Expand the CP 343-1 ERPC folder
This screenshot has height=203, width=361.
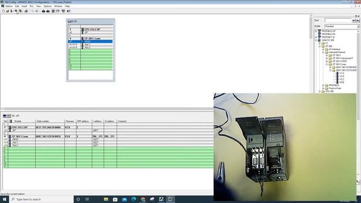327,61
